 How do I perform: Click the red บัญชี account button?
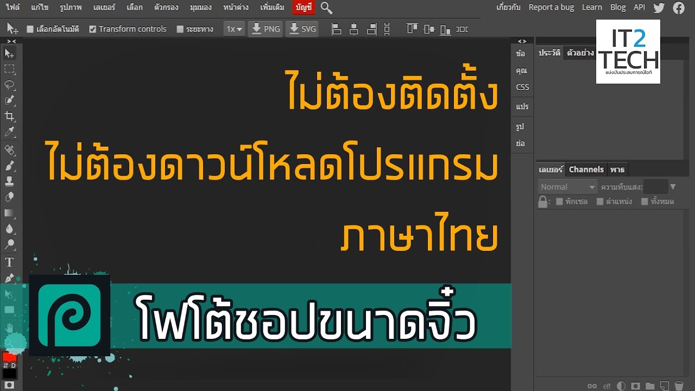304,8
